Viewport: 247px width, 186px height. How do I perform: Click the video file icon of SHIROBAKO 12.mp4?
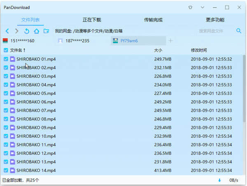[12, 153]
